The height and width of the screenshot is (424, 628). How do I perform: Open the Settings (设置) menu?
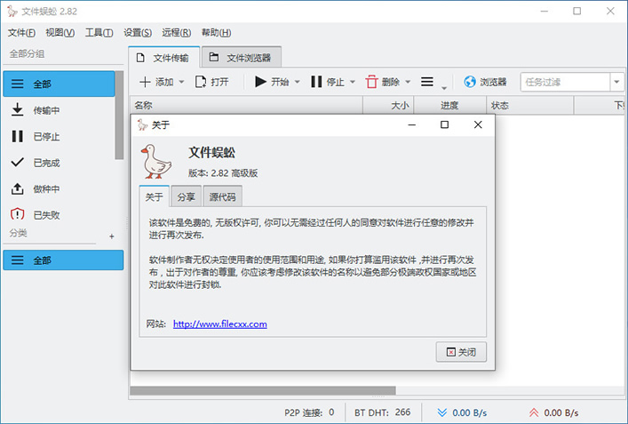[138, 33]
